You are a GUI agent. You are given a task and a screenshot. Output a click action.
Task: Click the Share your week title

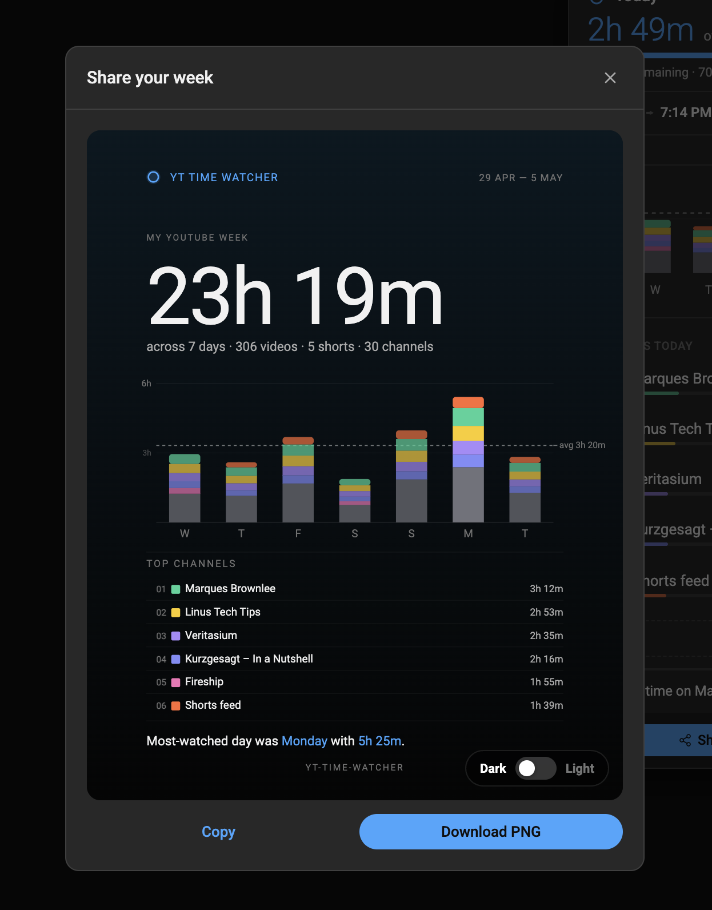tap(150, 78)
